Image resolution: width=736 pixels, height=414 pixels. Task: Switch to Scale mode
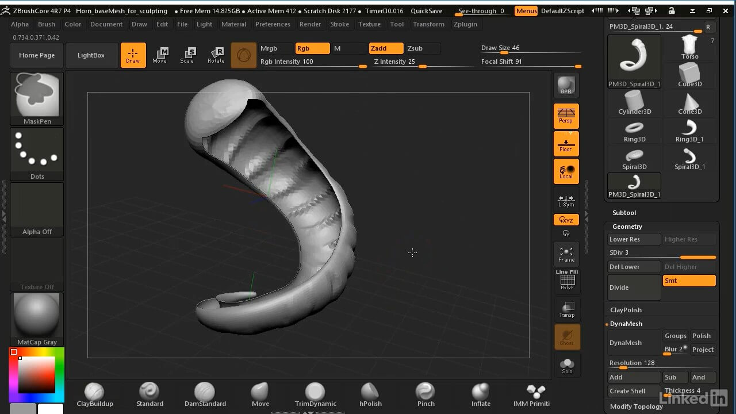click(x=187, y=55)
